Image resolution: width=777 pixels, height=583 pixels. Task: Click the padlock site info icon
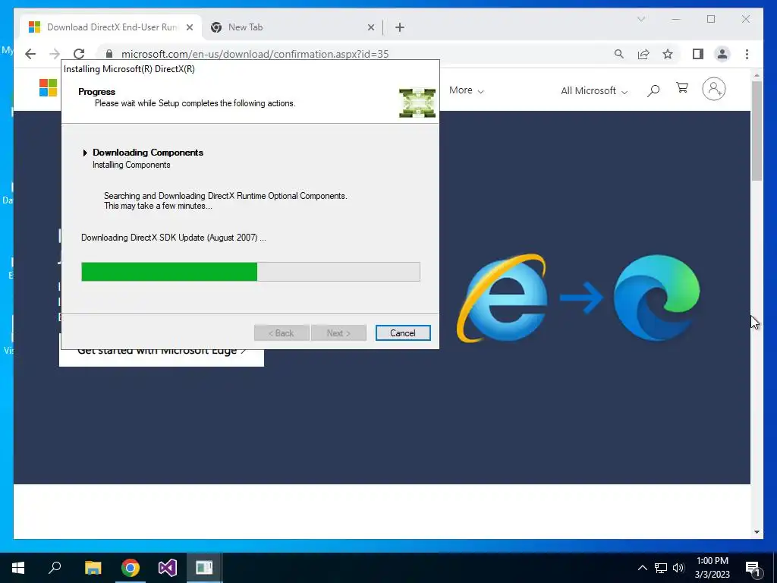point(109,54)
